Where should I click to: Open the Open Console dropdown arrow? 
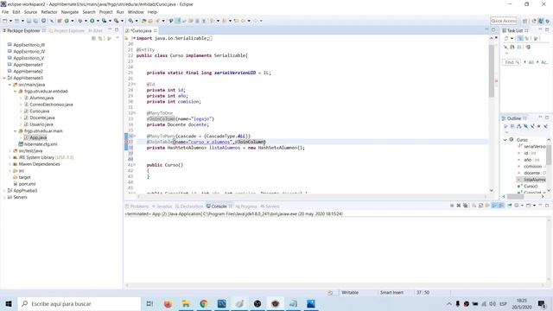pyautogui.click(x=534, y=206)
